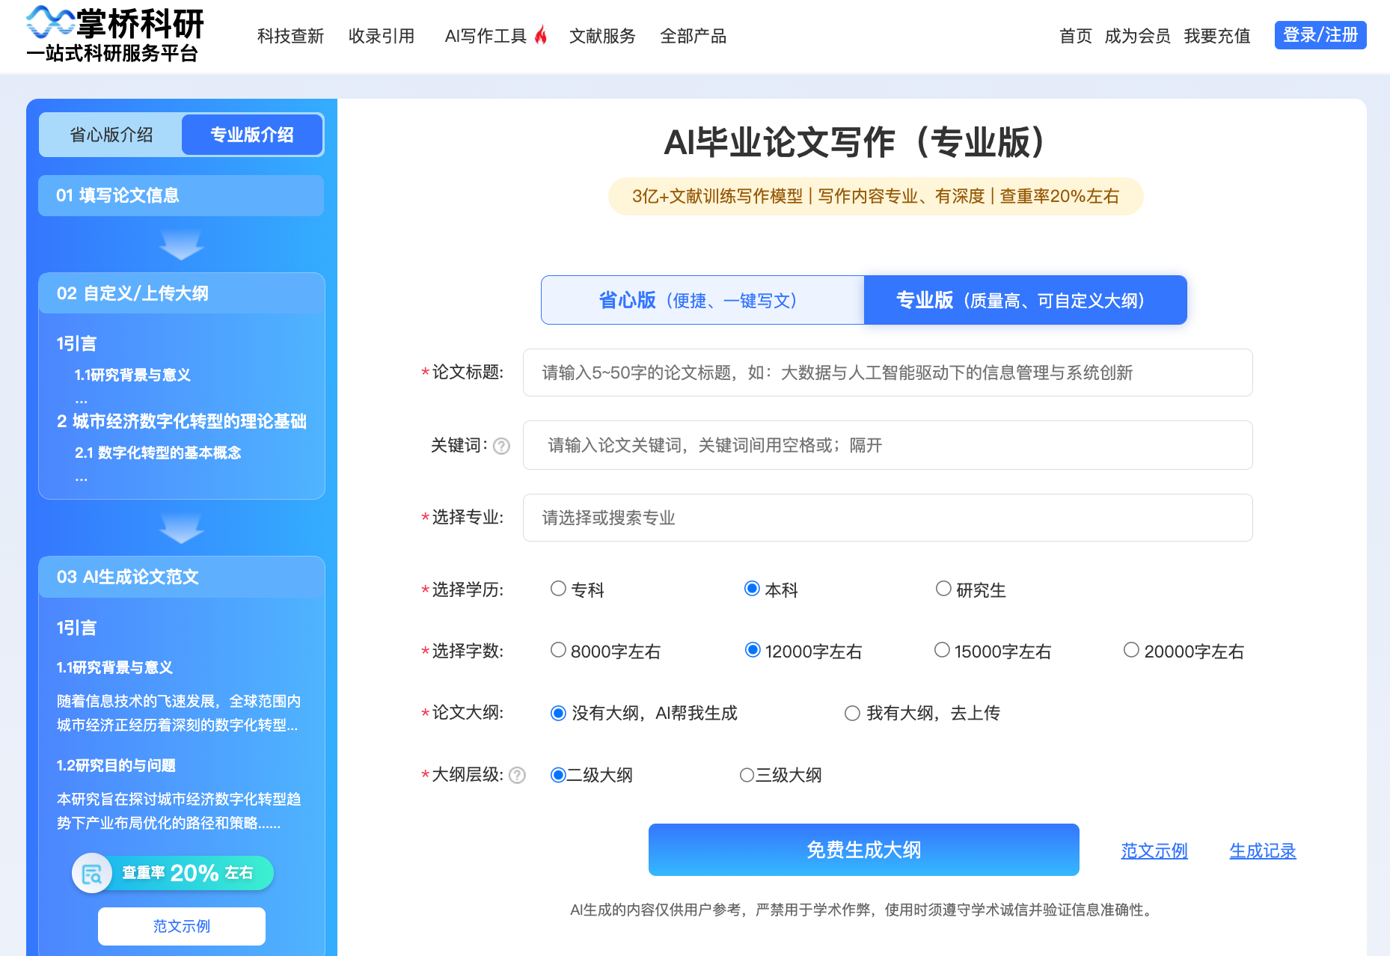Focus the 关键词 input field

[x=887, y=445]
